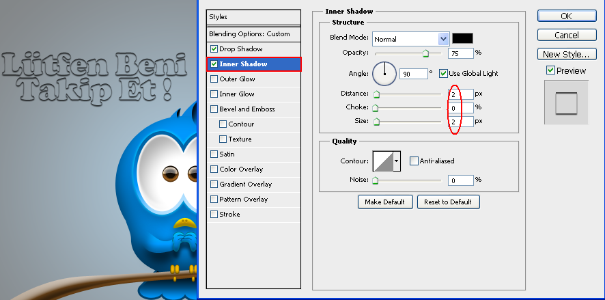Focus the Distance pixel field
The height and width of the screenshot is (300, 605).
tap(461, 94)
